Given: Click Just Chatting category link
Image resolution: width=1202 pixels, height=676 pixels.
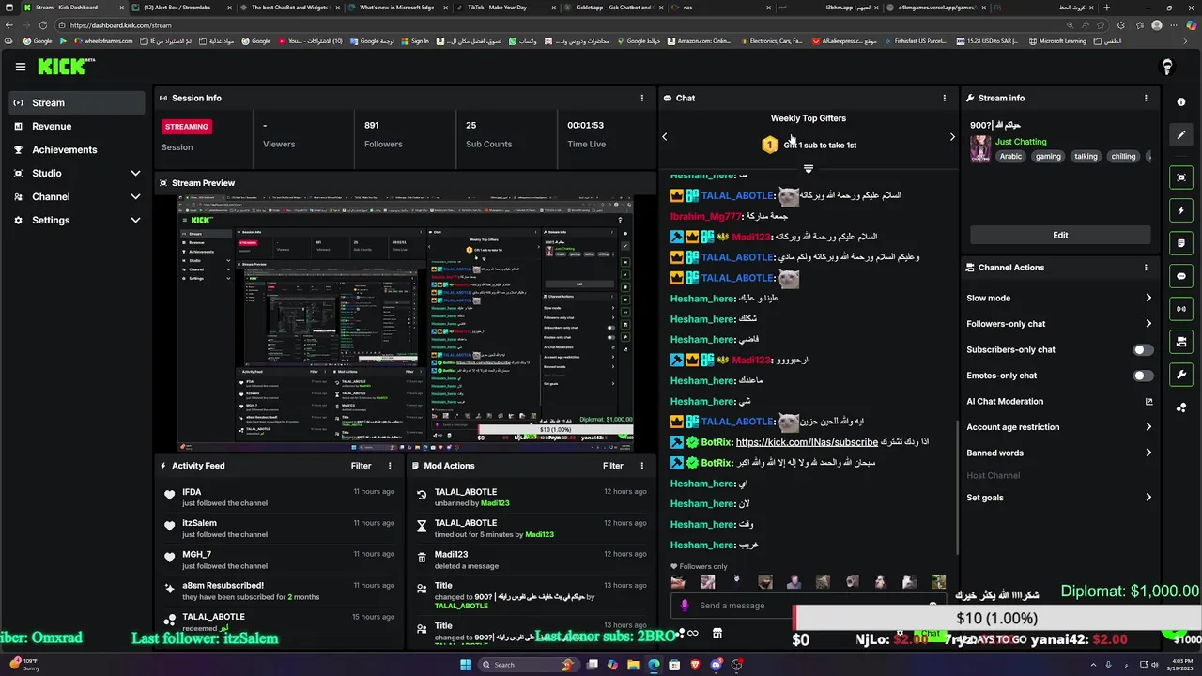Looking at the screenshot, I should click(x=1021, y=142).
